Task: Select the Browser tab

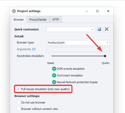Action: click(19, 20)
